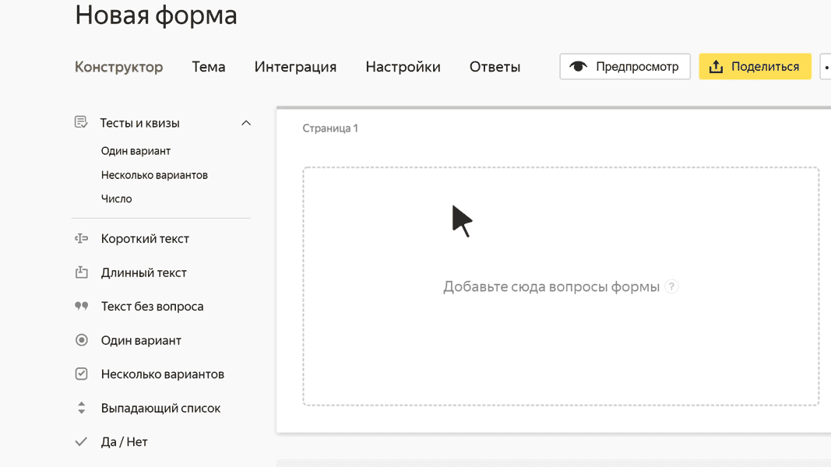Open help tooltip next to Добавьте сюда вопросы
The image size is (831, 467).
point(671,287)
